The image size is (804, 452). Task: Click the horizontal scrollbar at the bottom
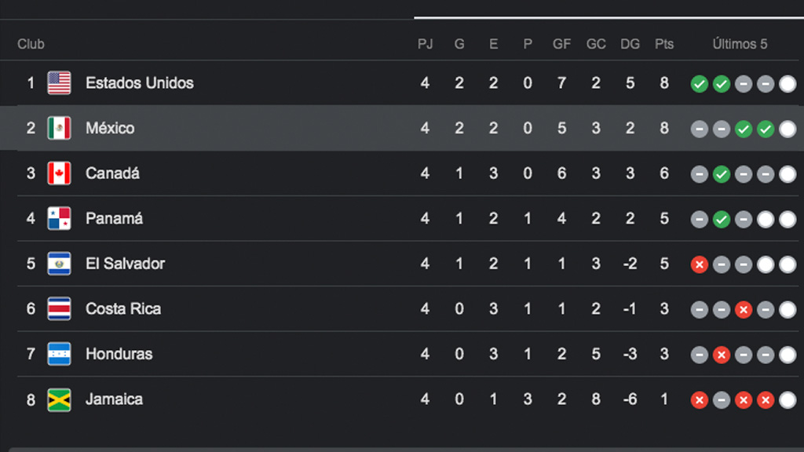[x=406, y=450]
